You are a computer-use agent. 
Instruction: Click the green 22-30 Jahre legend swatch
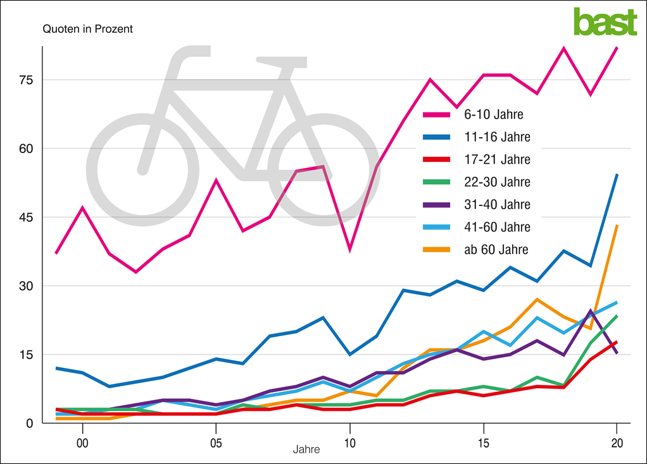point(436,182)
